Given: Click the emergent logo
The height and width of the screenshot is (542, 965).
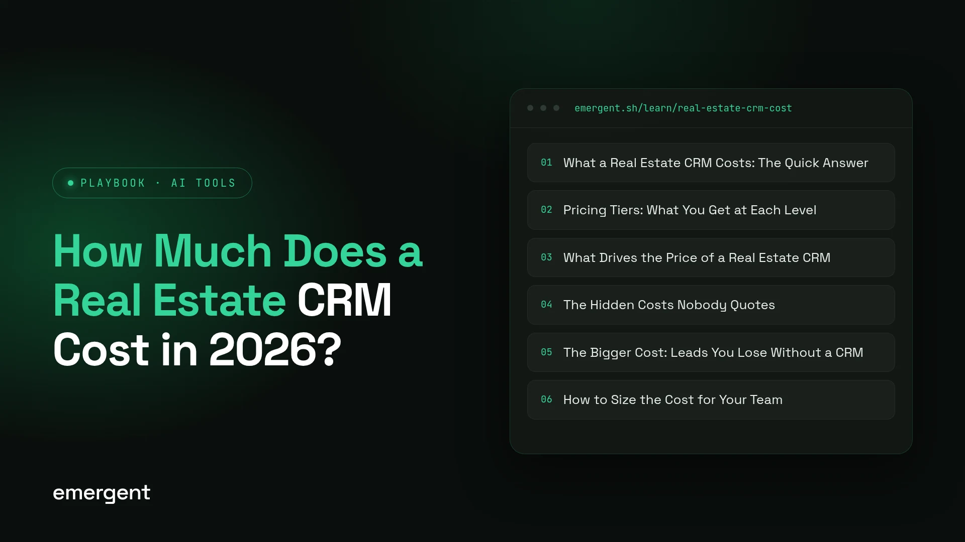Looking at the screenshot, I should 102,493.
